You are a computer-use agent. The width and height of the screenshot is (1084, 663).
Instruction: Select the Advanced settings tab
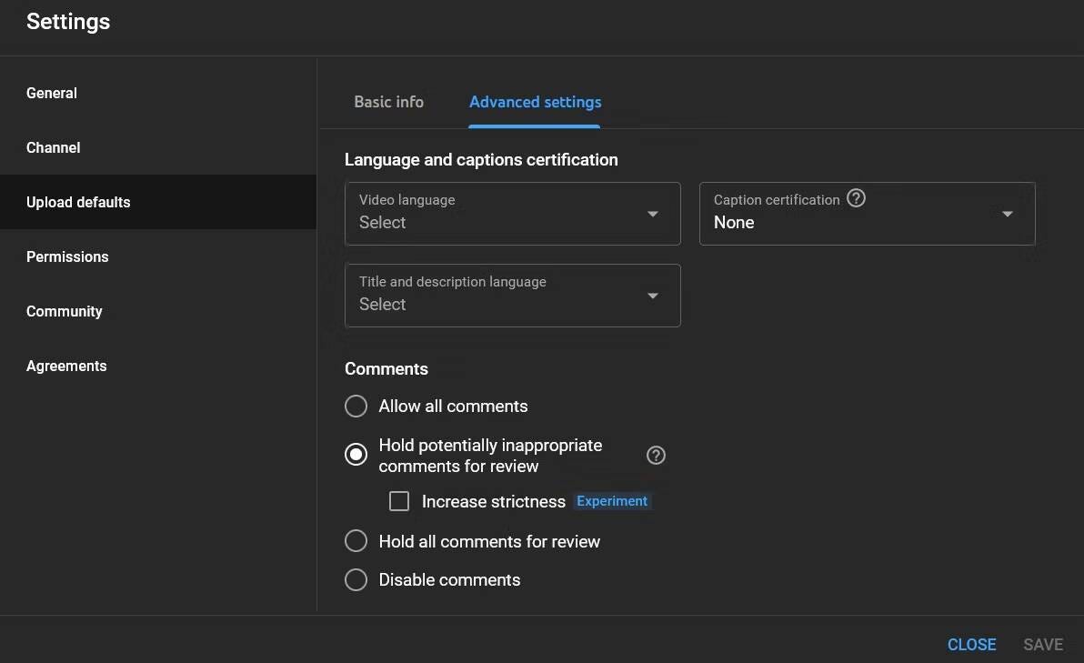click(535, 102)
